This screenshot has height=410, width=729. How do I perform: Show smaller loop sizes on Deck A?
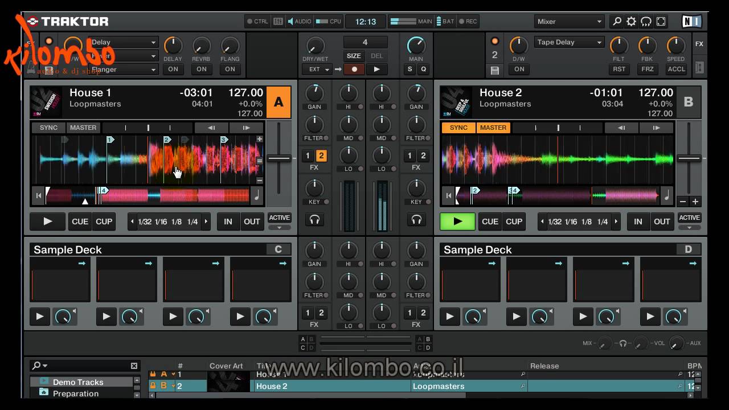[x=133, y=222]
